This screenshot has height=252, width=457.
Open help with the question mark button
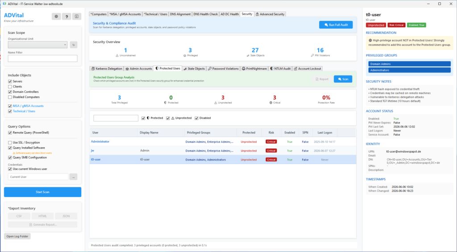pyautogui.click(x=66, y=17)
